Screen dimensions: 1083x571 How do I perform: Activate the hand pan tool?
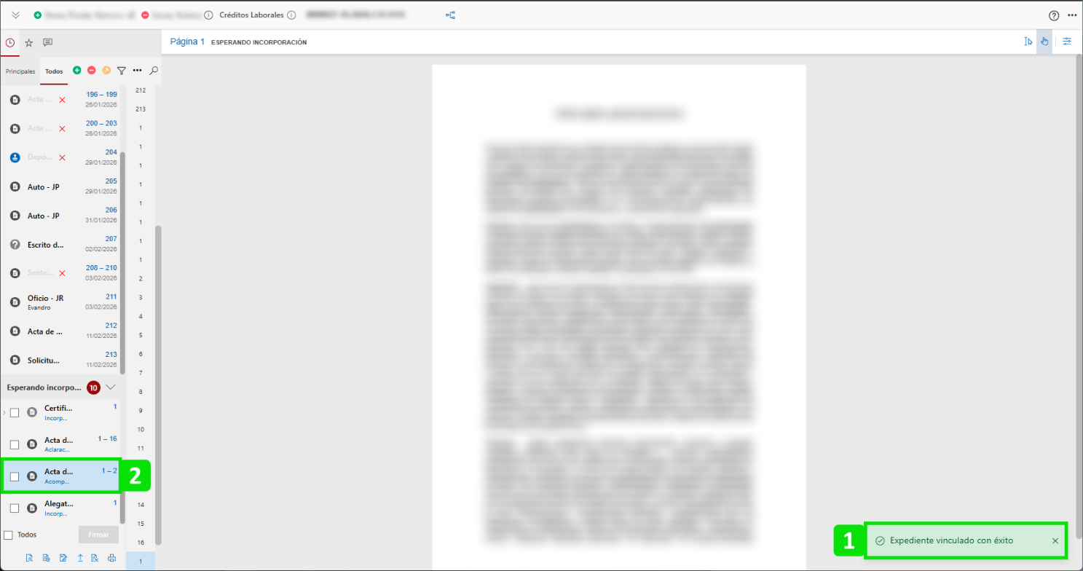(x=1044, y=42)
